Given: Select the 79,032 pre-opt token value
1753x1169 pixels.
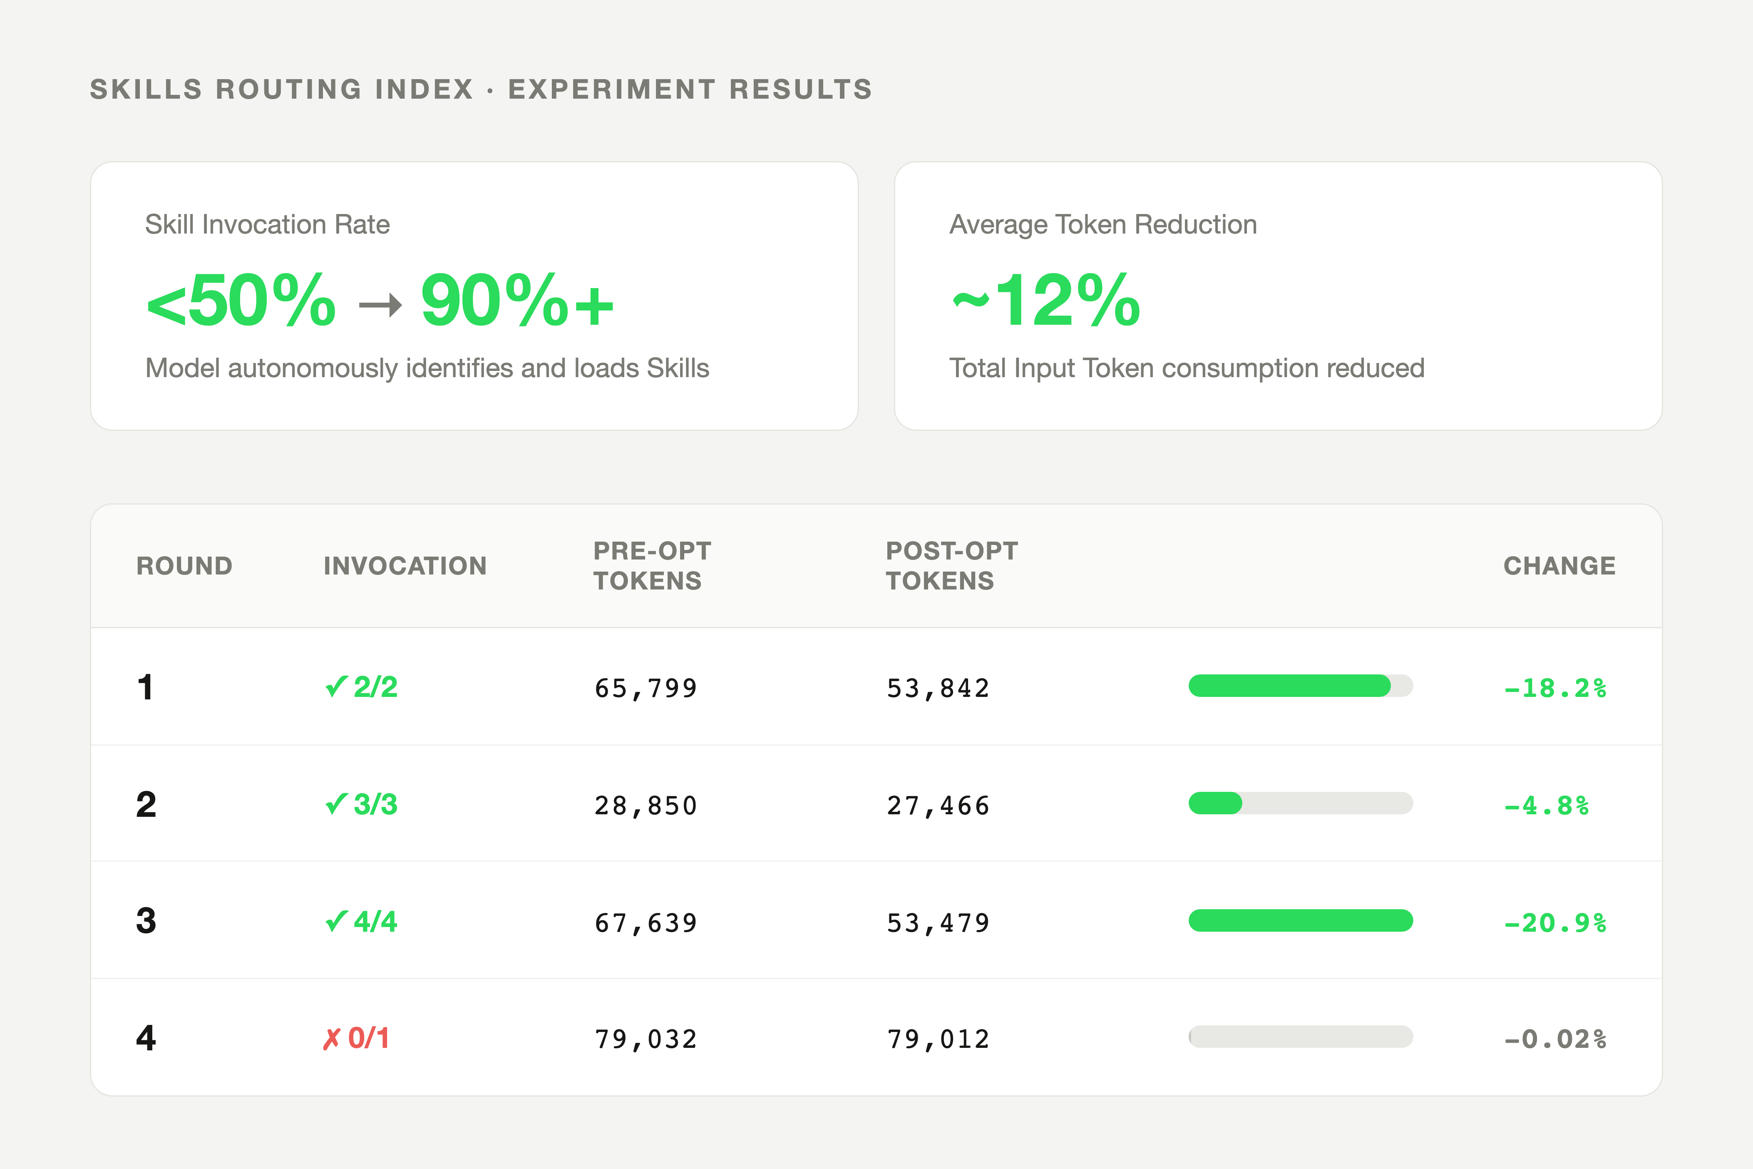Looking at the screenshot, I should 646,1037.
